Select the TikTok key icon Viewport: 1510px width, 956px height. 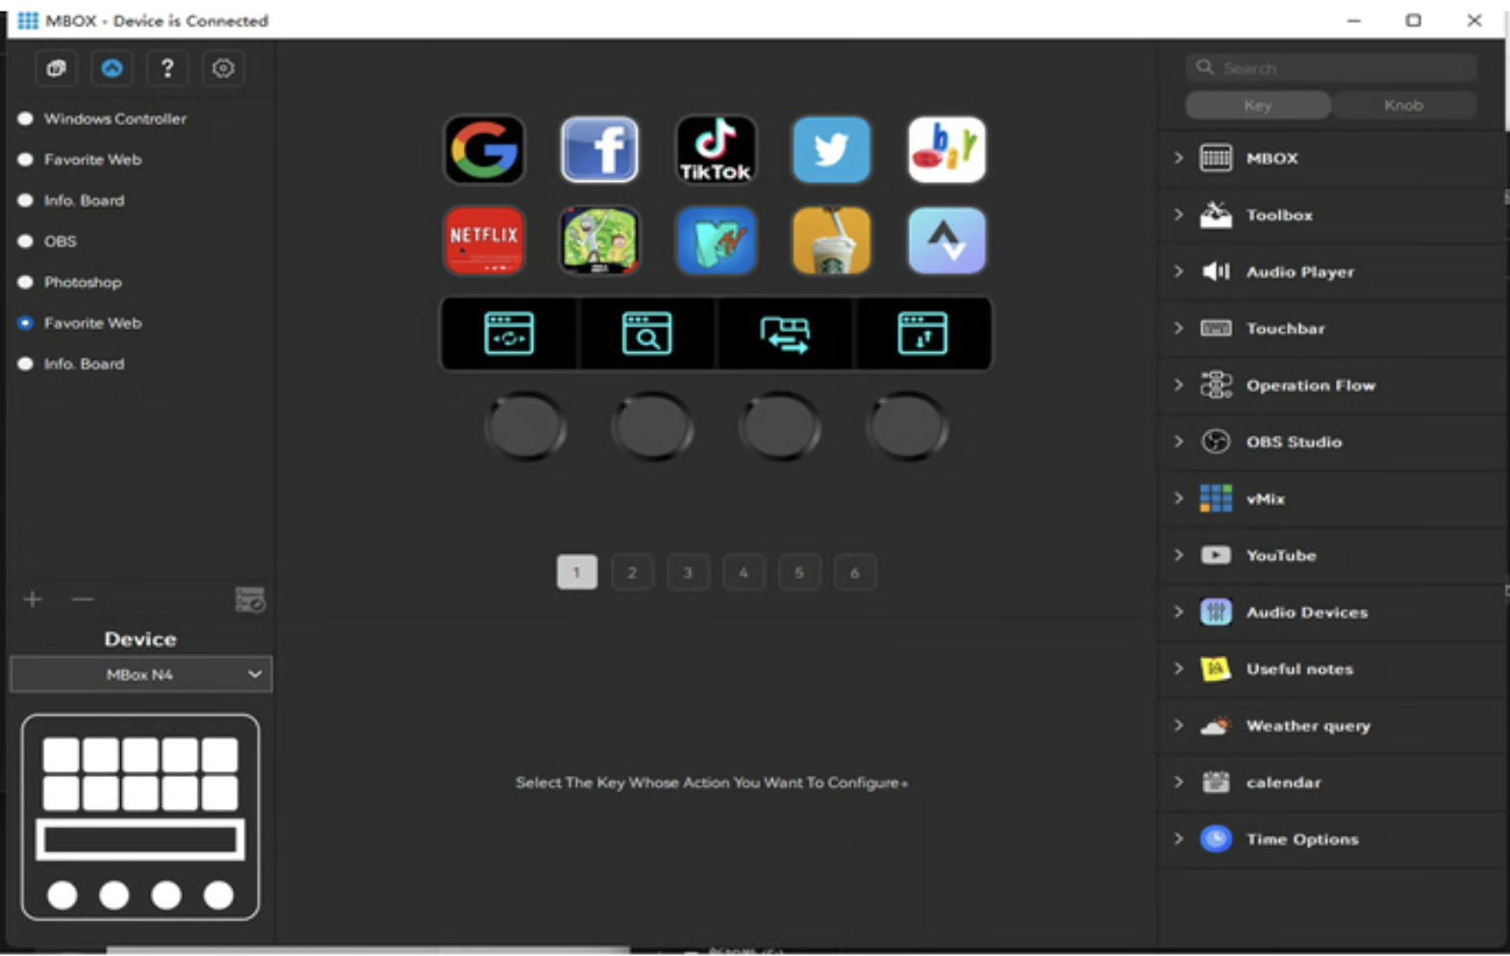pyautogui.click(x=715, y=150)
